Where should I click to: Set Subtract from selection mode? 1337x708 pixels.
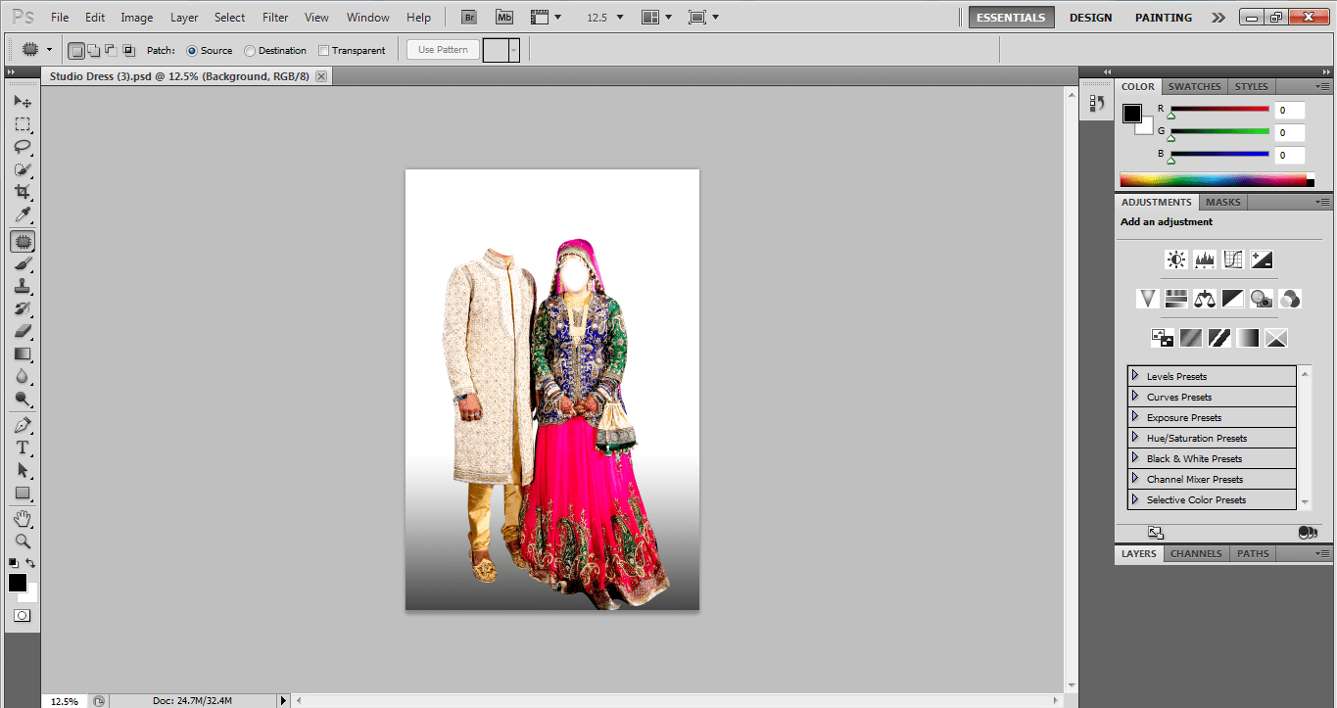(111, 50)
